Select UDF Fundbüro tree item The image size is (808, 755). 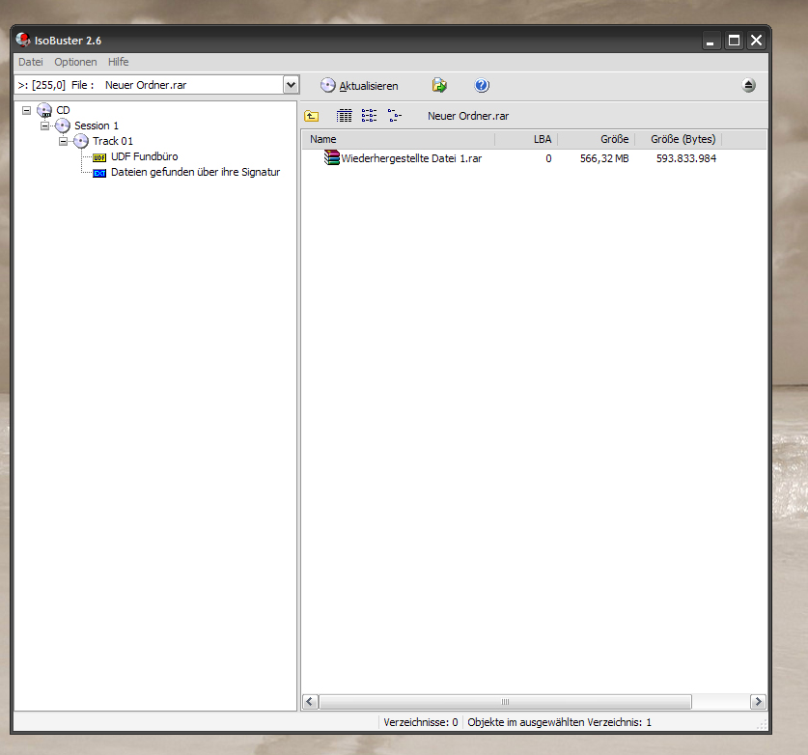pyautogui.click(x=144, y=156)
